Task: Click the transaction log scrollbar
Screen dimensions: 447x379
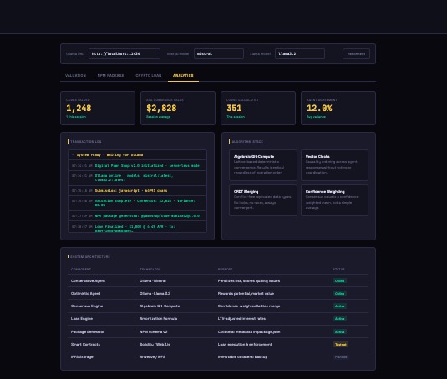Action: 206,189
